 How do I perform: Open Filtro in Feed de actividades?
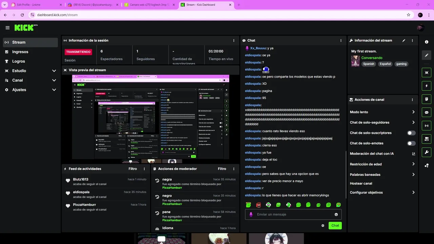(x=133, y=169)
